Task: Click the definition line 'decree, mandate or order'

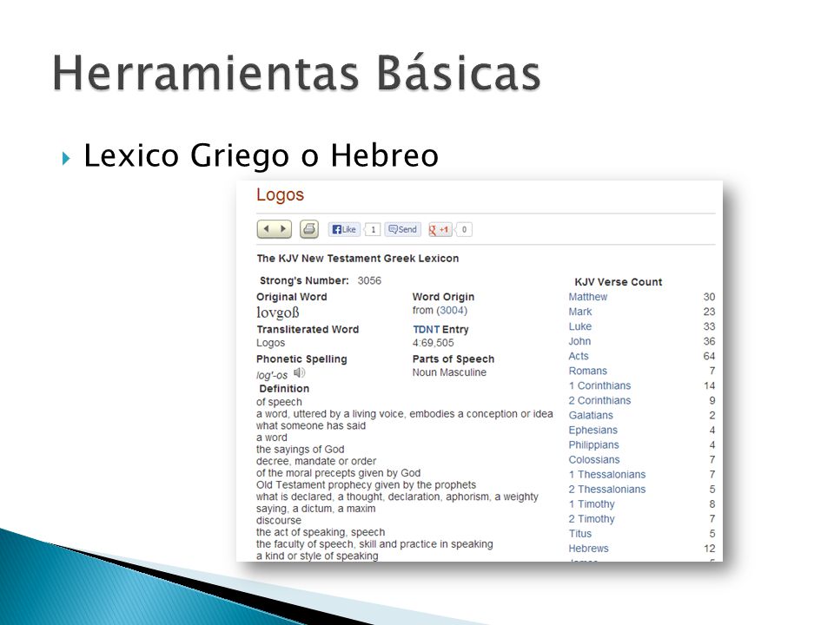Action: click(316, 461)
